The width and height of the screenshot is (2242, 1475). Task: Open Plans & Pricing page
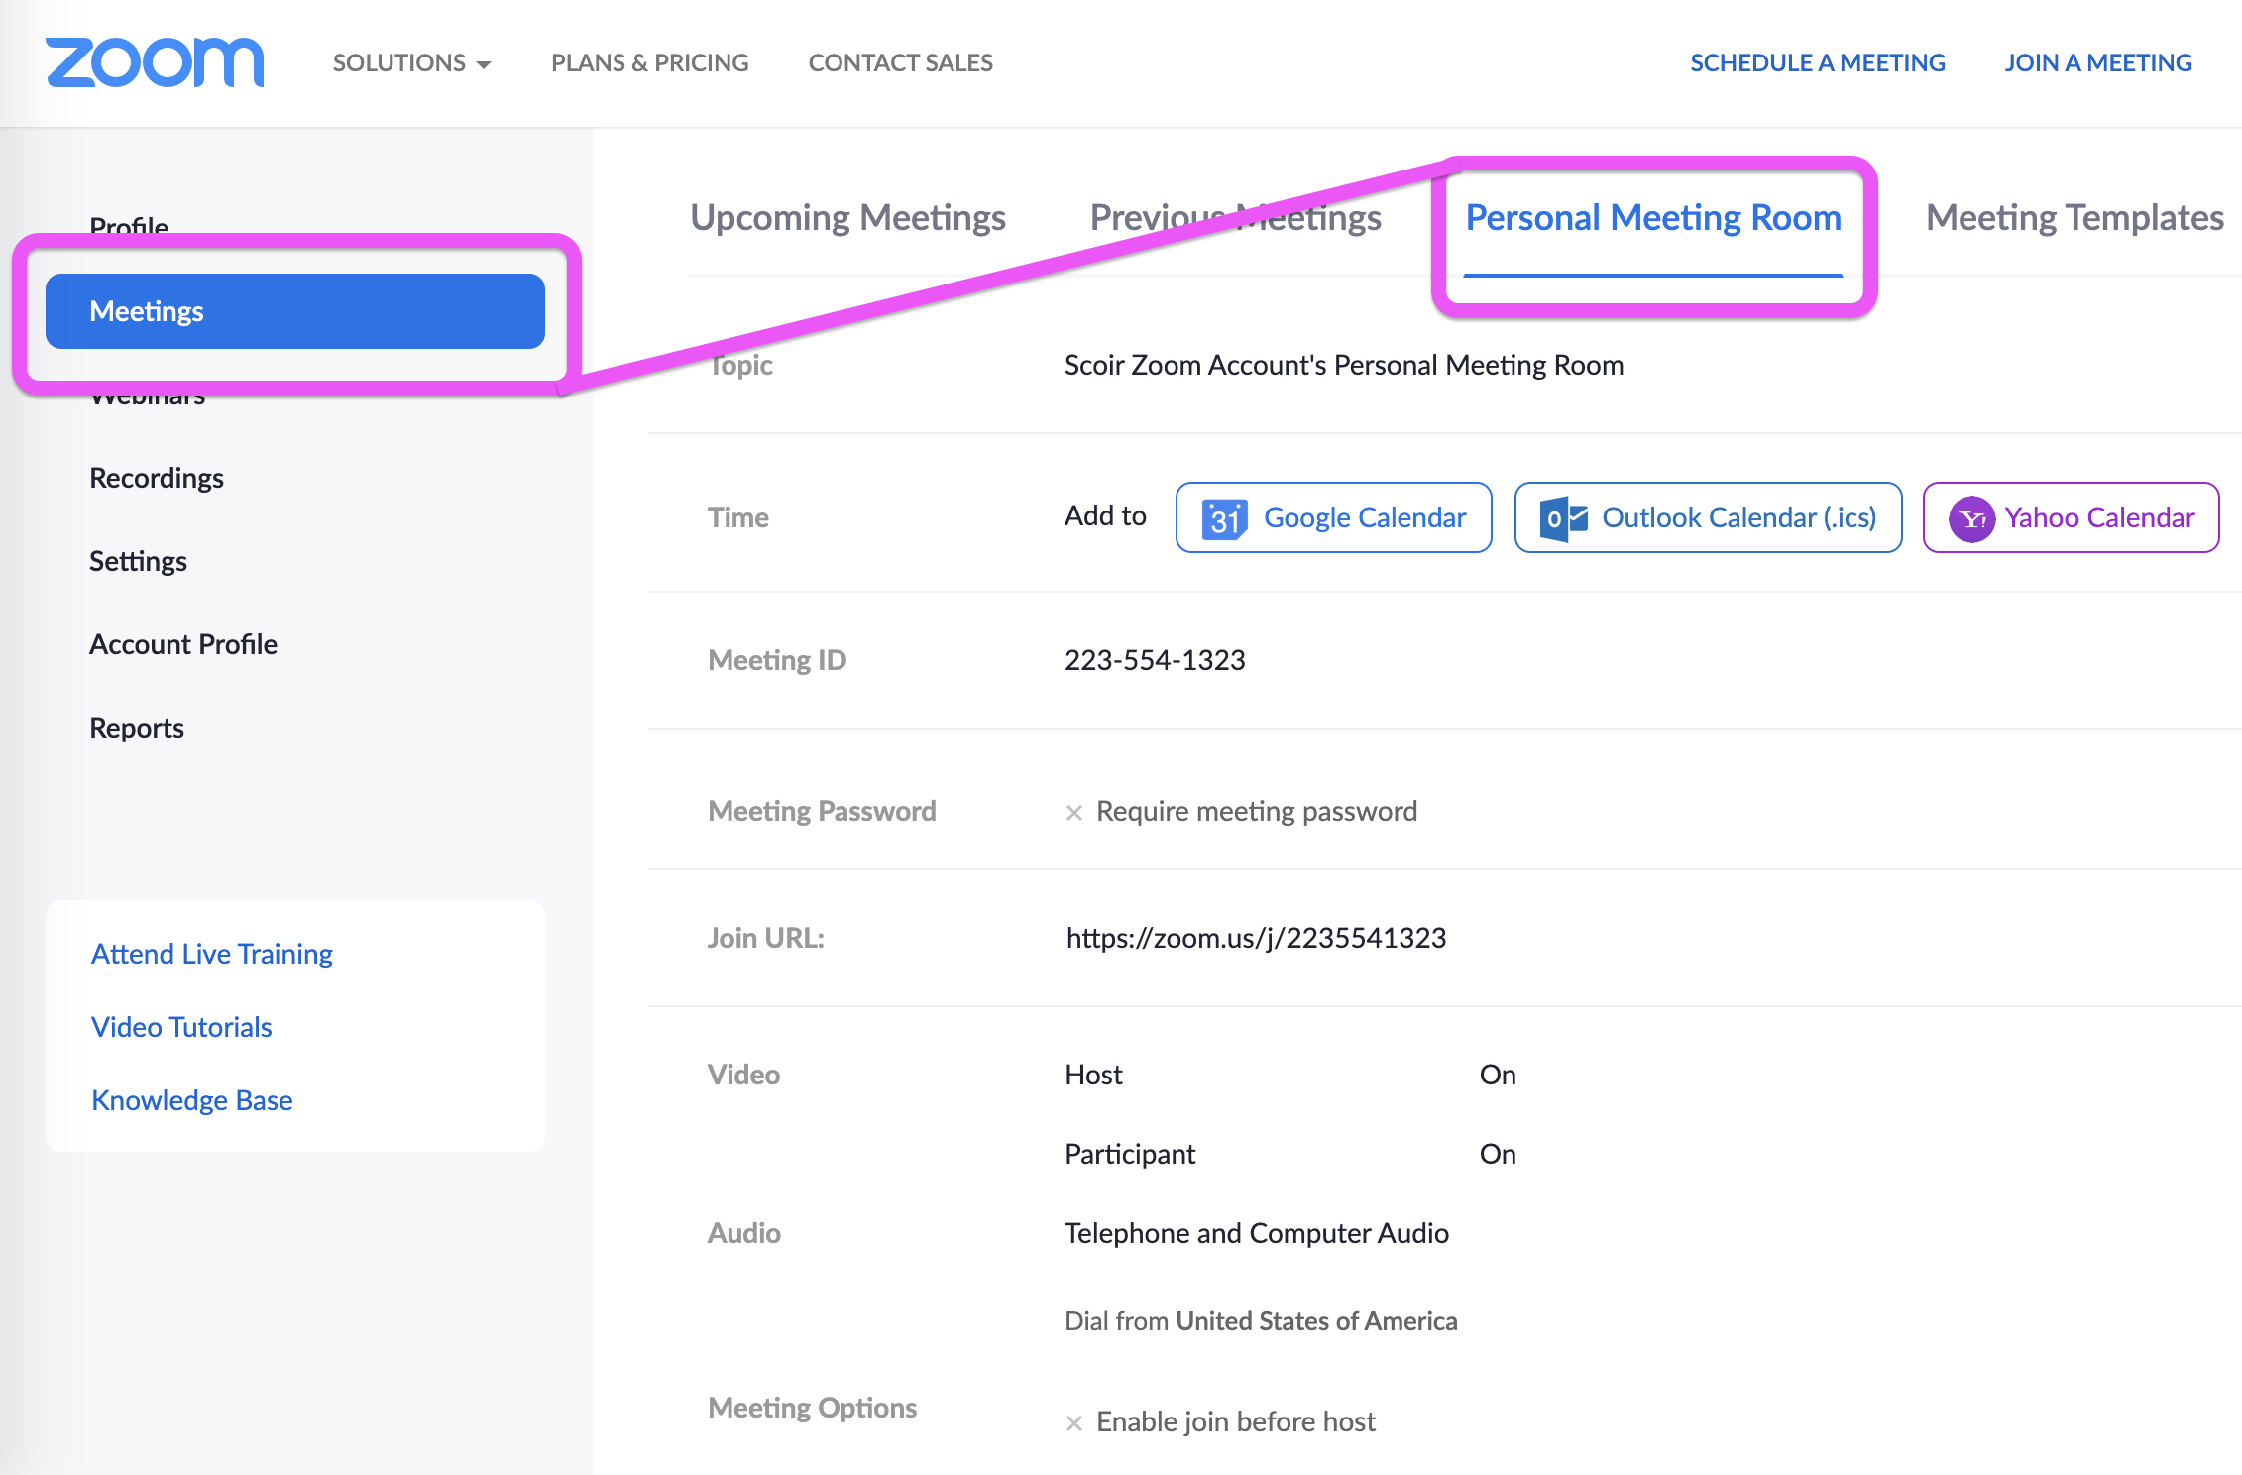pos(650,62)
